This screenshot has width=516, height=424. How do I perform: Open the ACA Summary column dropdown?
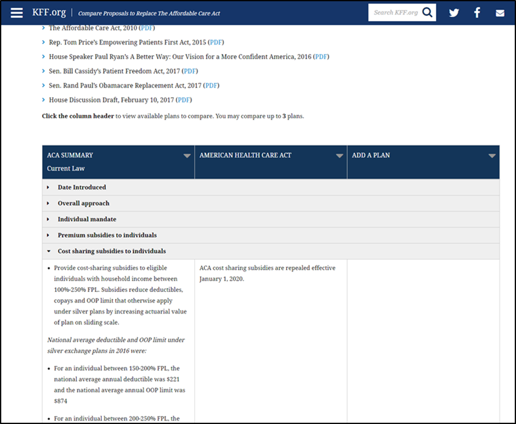point(187,156)
